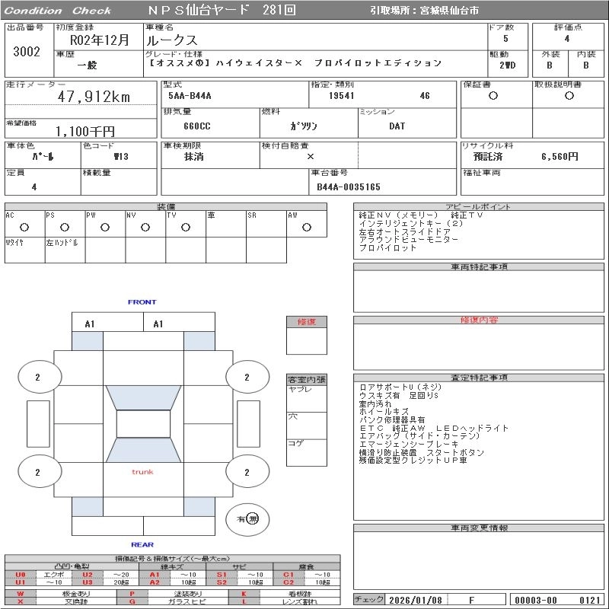Toggle the AC equipment circle
The width and height of the screenshot is (609, 609).
point(24,227)
